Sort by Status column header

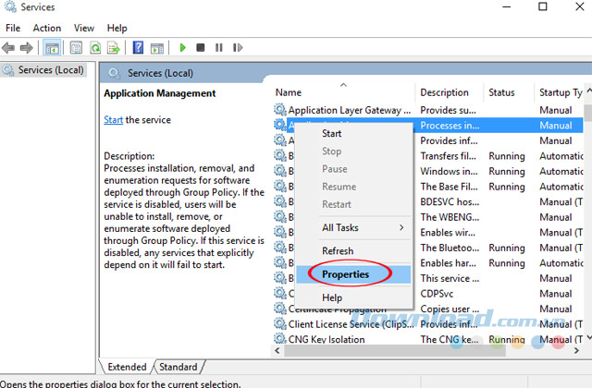click(x=509, y=92)
